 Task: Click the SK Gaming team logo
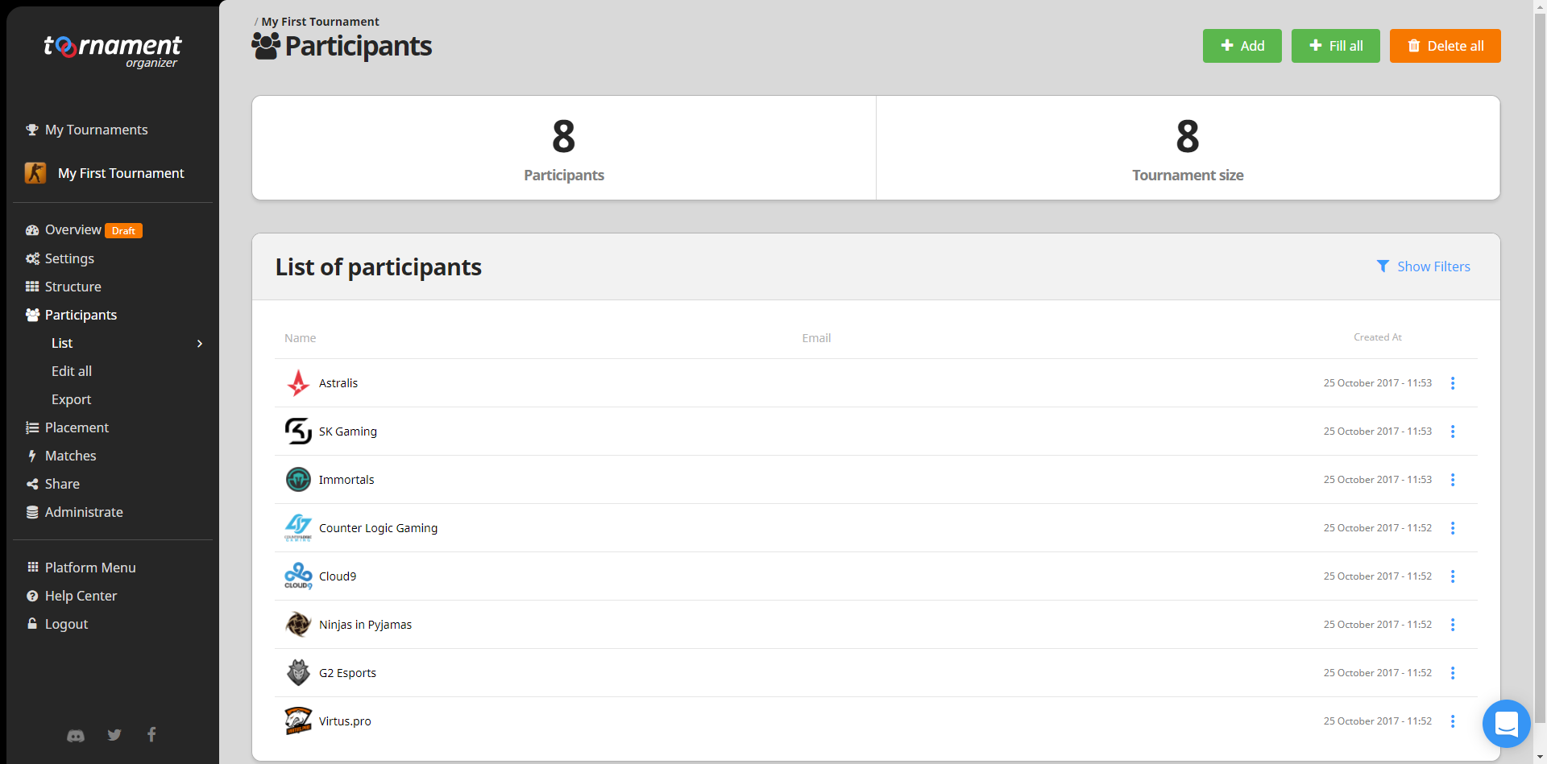click(298, 432)
